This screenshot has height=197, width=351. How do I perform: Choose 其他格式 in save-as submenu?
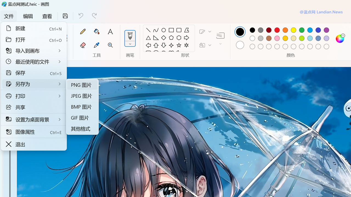click(82, 129)
